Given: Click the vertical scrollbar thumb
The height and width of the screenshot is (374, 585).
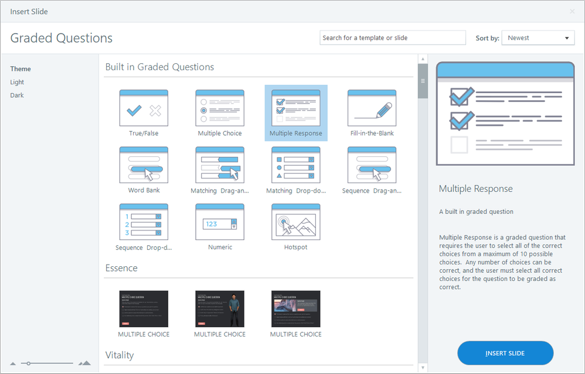Looking at the screenshot, I should 423,81.
